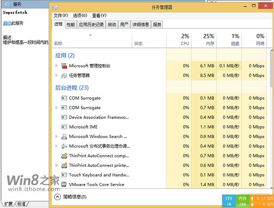Expand the 任务管理器 app row
274x208 pixels.
point(57,75)
